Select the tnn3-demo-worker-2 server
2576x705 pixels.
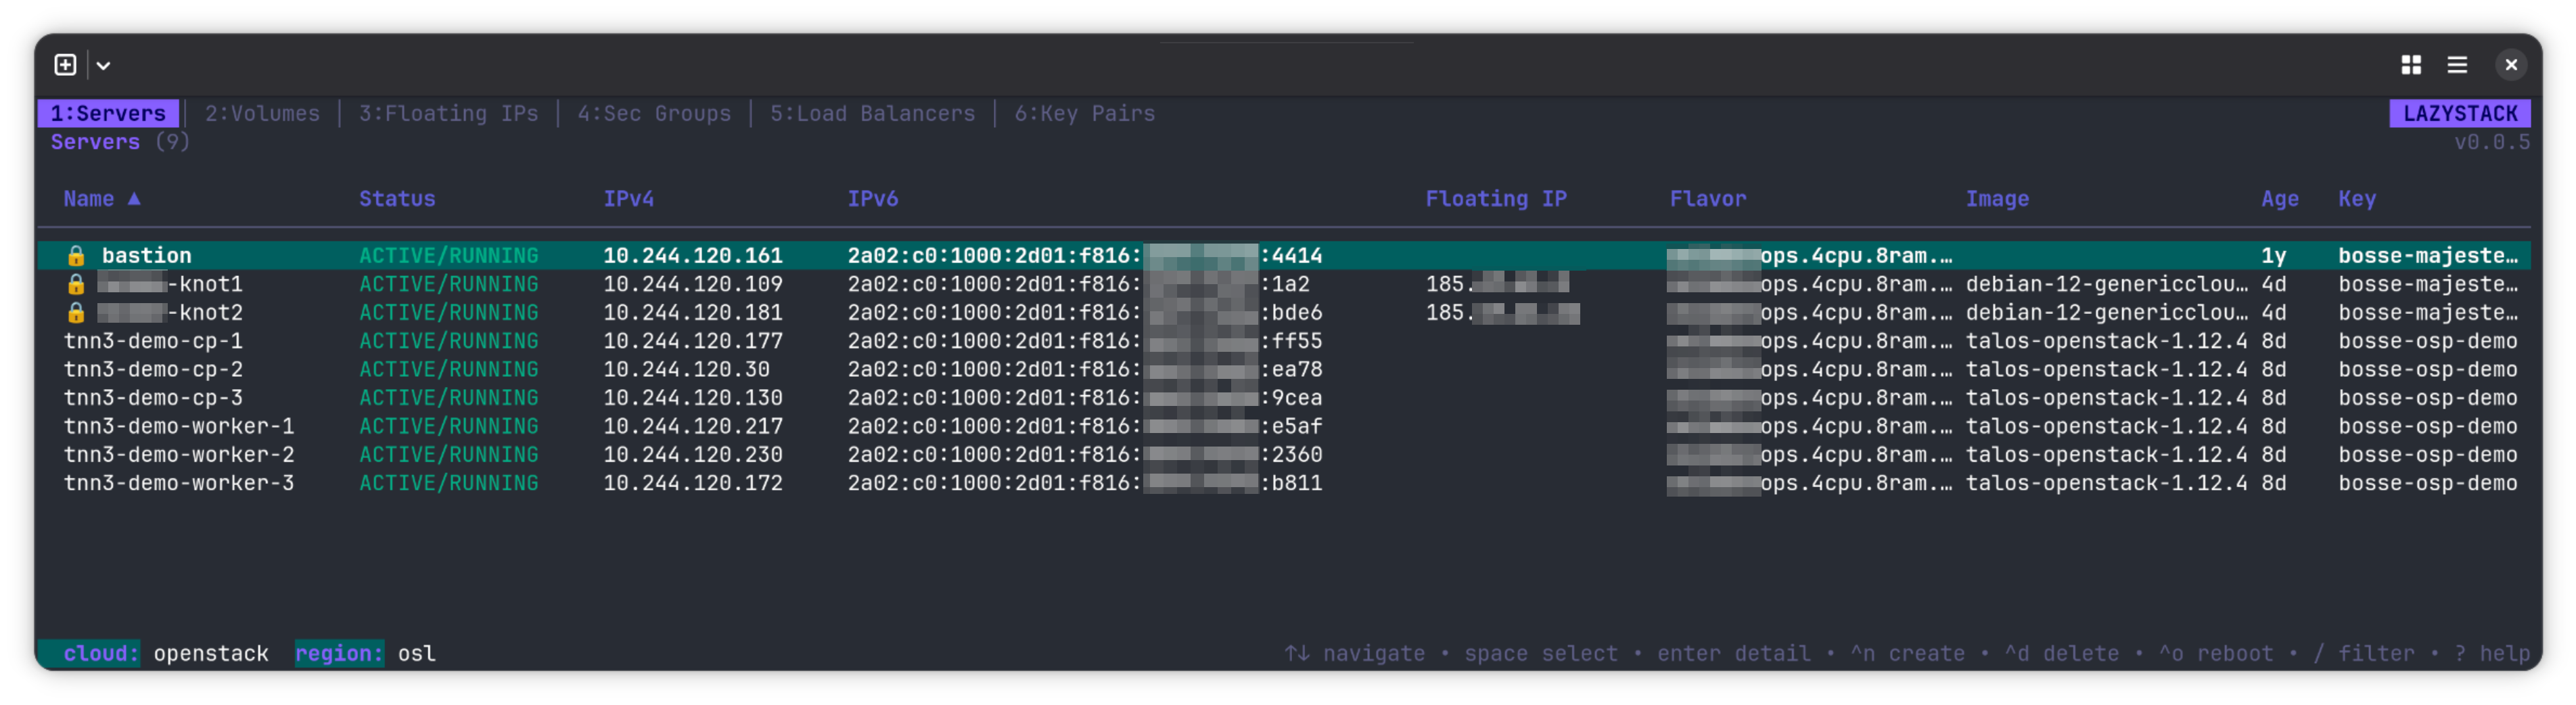1284,454
